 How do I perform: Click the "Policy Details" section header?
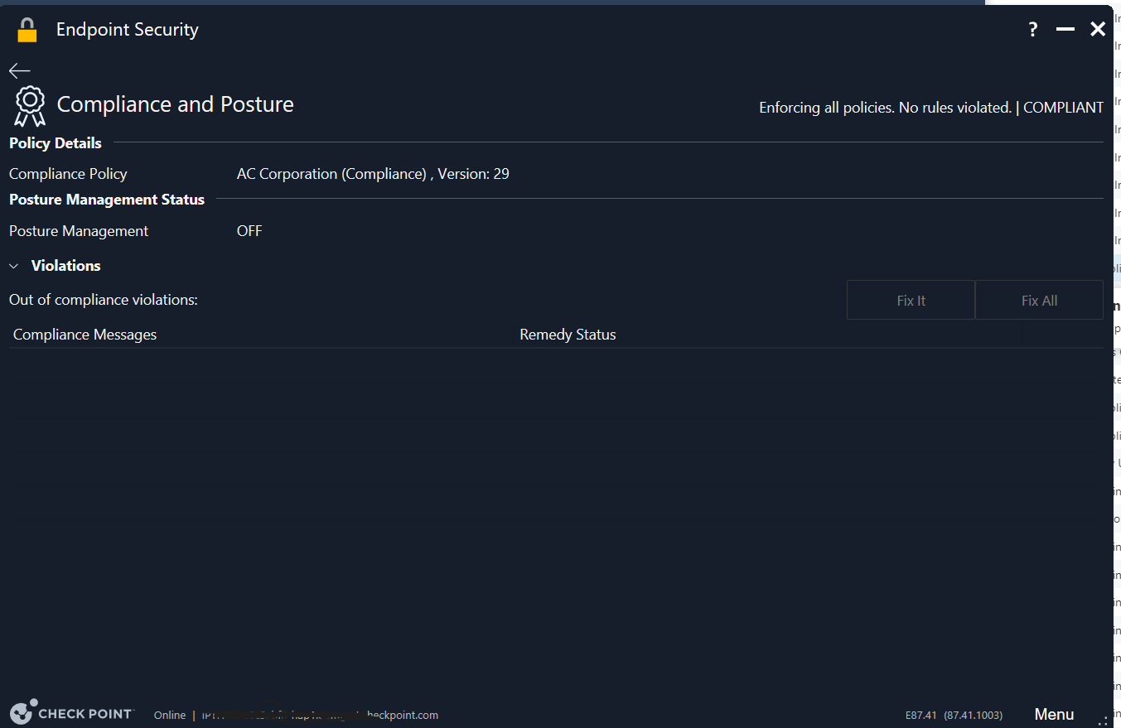56,143
